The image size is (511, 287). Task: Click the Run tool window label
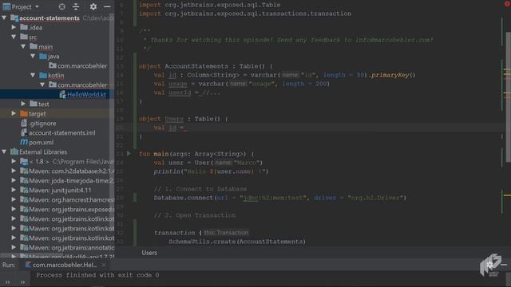(9, 265)
